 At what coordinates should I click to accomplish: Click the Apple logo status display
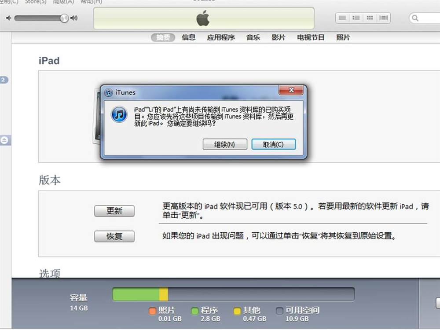pyautogui.click(x=203, y=18)
